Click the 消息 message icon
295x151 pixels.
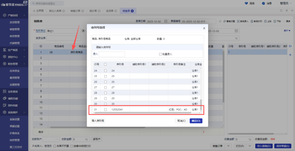263,3
